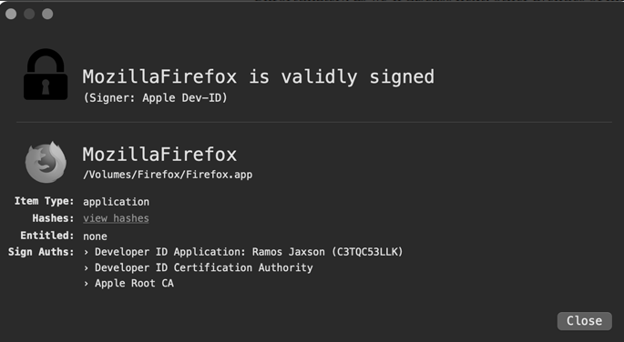Image resolution: width=624 pixels, height=342 pixels.
Task: Click the Hashes label
Action: pyautogui.click(x=53, y=218)
